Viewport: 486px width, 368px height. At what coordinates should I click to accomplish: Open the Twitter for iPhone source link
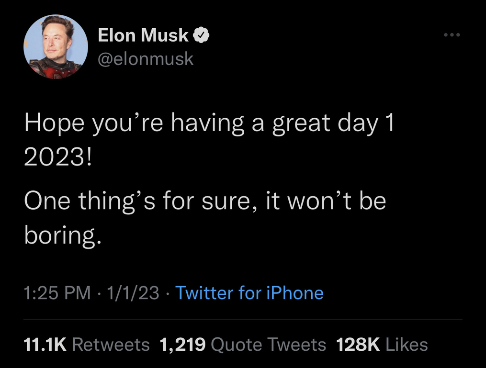[249, 293]
